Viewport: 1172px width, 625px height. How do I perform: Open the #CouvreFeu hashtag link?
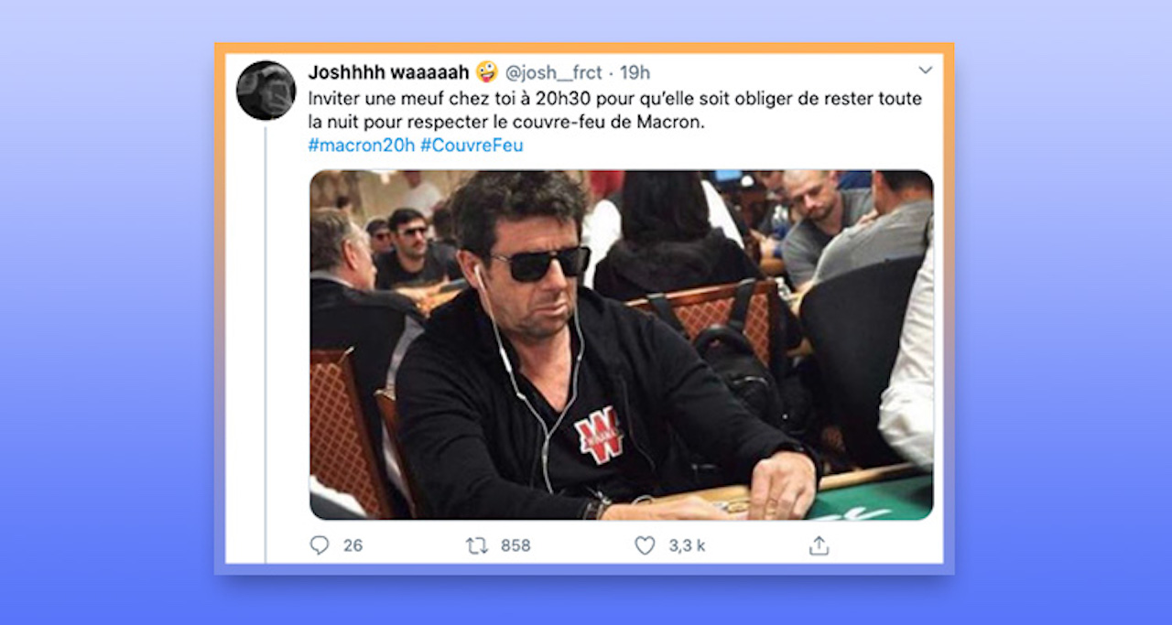click(472, 145)
